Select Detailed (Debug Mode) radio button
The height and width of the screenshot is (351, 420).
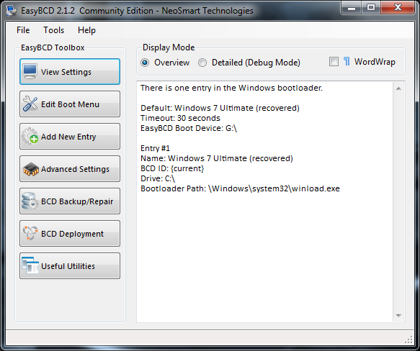pos(202,63)
